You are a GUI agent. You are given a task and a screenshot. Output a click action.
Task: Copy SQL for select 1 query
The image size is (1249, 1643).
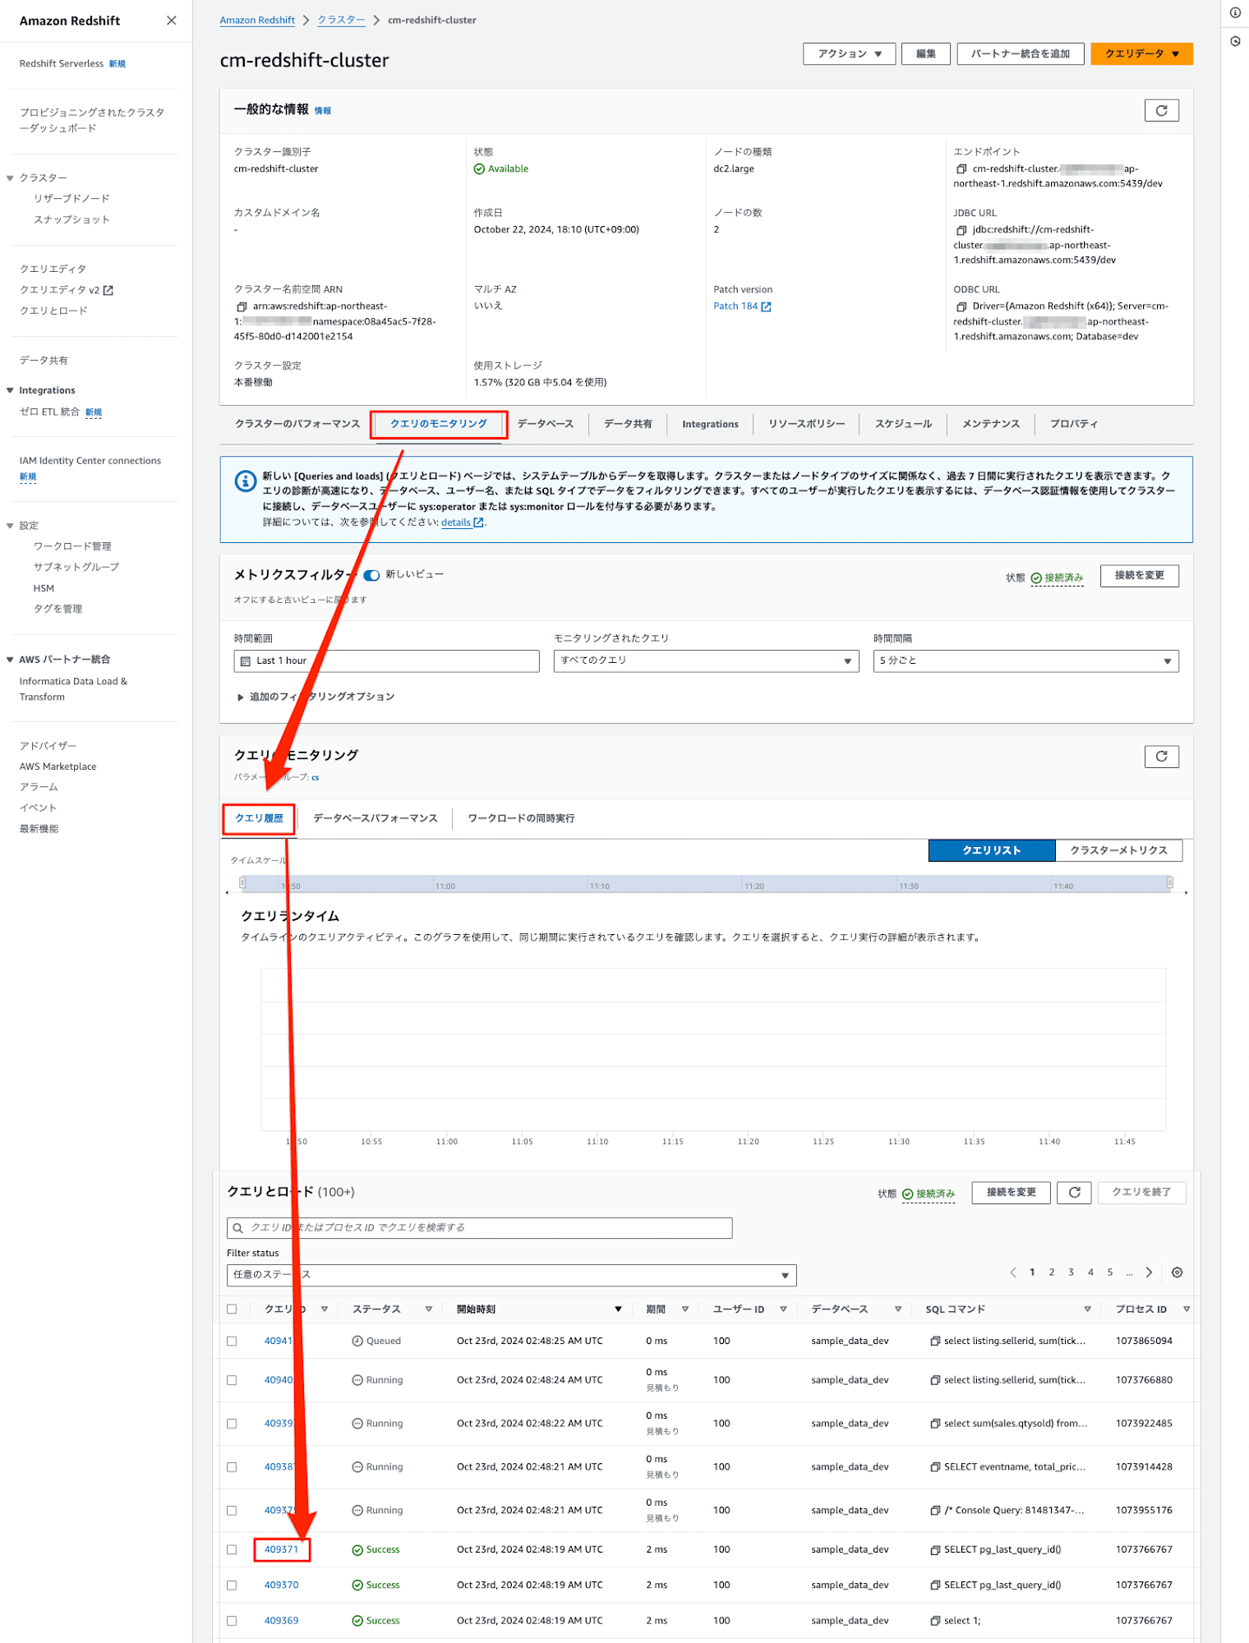click(935, 1621)
